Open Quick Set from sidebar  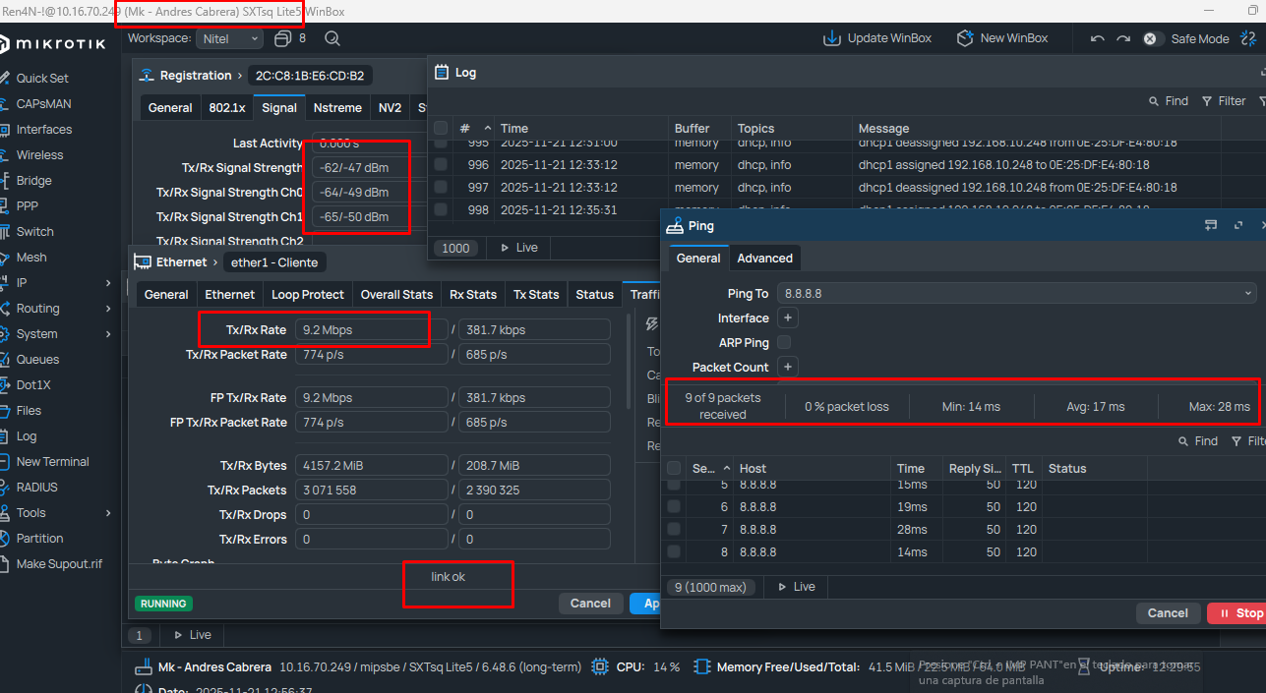(42, 78)
